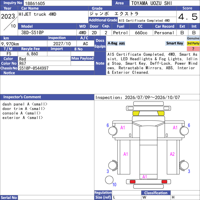Viewport: 200px width, 200px height.
Task: Click the additional grade AIS Certificate Completed 4WD
Action: pyautogui.click(x=144, y=20)
